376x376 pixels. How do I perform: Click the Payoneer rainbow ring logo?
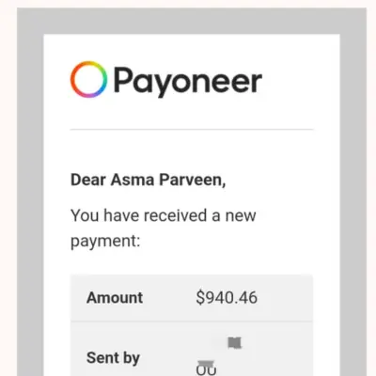point(88,79)
